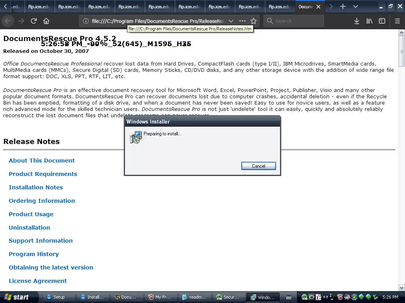Reload the page with the refresh icon

(34, 21)
